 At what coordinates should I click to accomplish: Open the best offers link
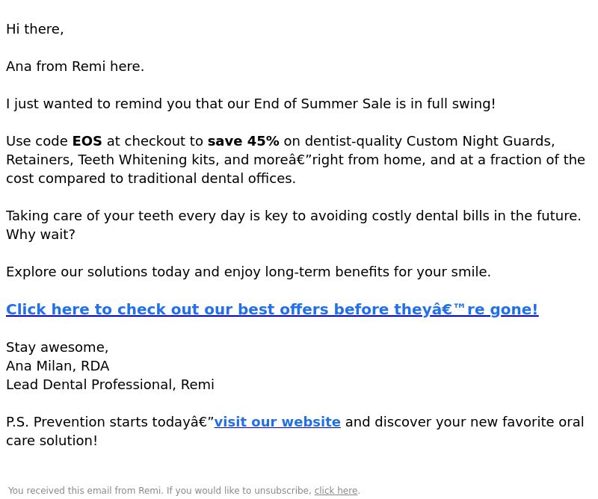(272, 309)
